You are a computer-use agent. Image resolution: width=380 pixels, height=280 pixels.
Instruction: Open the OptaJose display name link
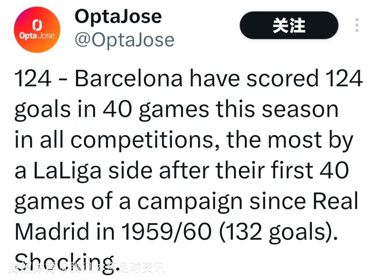(118, 16)
